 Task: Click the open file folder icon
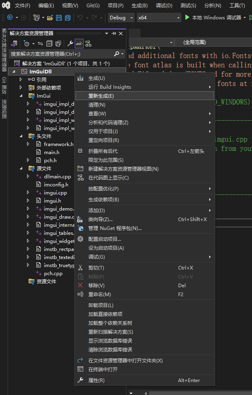50,17
